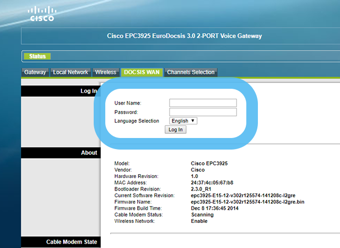This screenshot has width=340, height=248.
Task: Click the Language Selection label
Action: pyautogui.click(x=137, y=121)
